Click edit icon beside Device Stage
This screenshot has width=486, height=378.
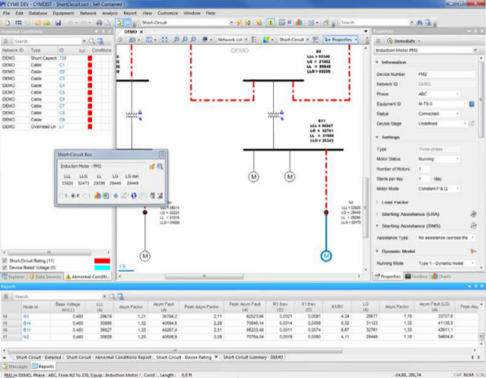coord(472,123)
